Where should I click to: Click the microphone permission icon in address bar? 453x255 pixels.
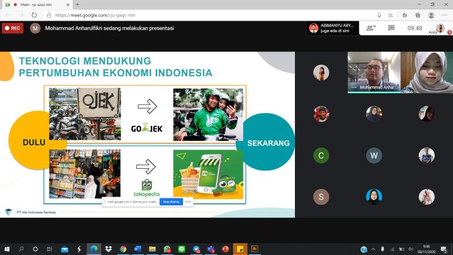pos(379,15)
